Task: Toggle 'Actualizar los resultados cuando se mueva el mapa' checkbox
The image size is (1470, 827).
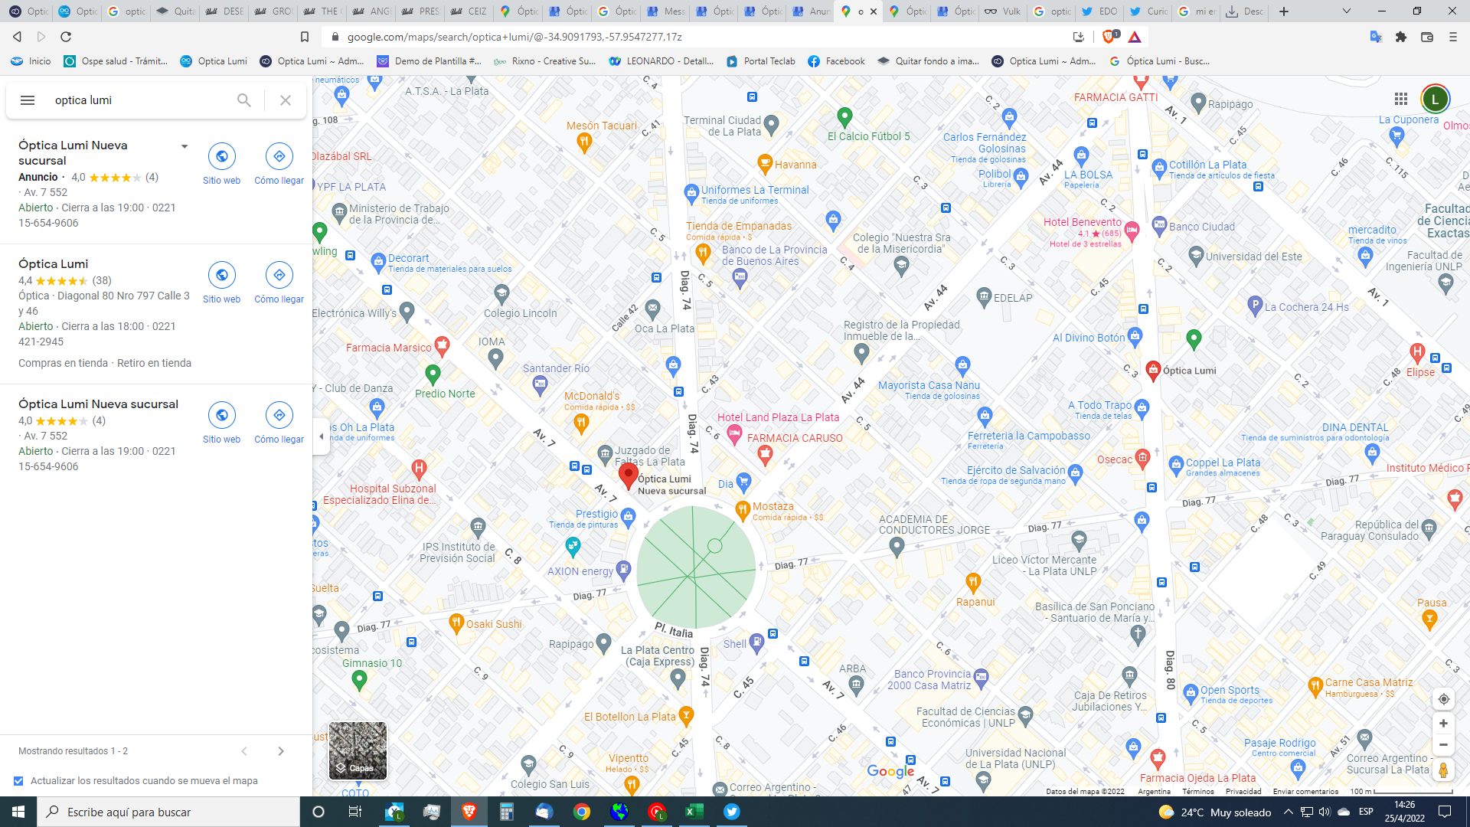Action: 18,780
